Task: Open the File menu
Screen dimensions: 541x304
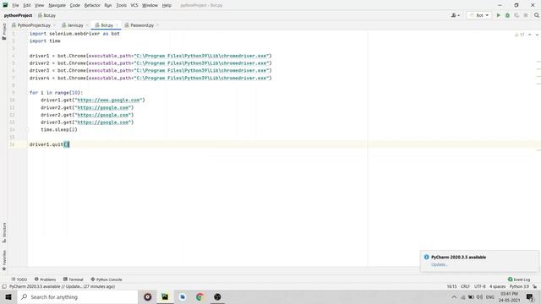Action: tap(15, 5)
